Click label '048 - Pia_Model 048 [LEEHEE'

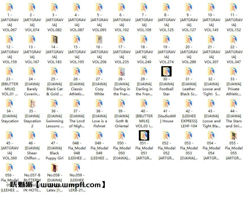point(77,150)
